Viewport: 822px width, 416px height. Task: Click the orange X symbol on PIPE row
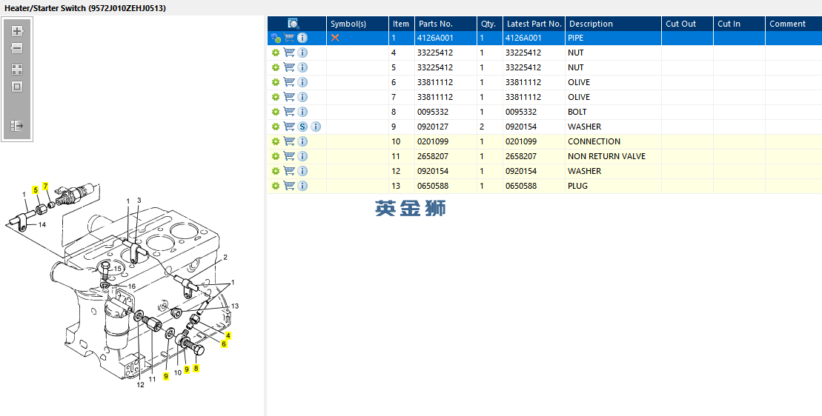335,38
